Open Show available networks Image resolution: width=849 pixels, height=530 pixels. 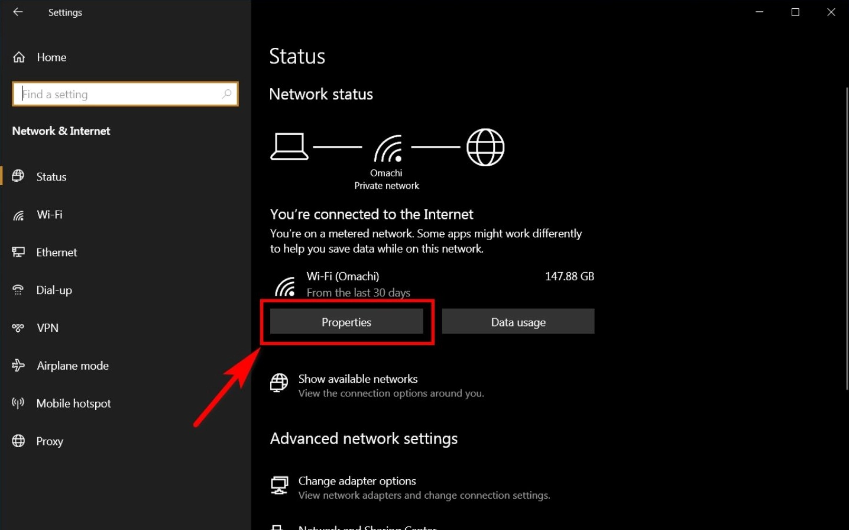(x=358, y=379)
